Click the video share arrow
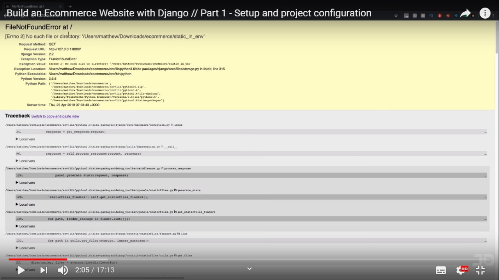 [465, 14]
